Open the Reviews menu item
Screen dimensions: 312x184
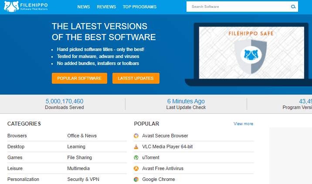click(x=106, y=7)
